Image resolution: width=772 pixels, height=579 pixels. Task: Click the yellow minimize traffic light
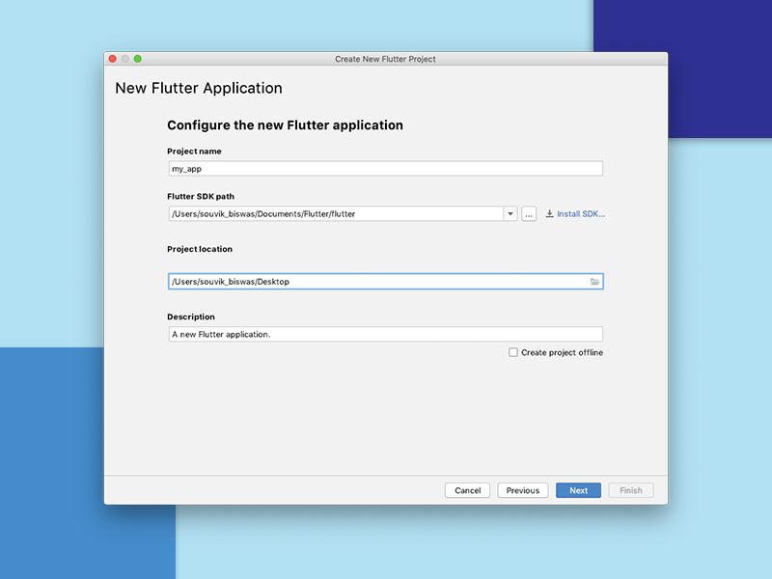[126, 58]
